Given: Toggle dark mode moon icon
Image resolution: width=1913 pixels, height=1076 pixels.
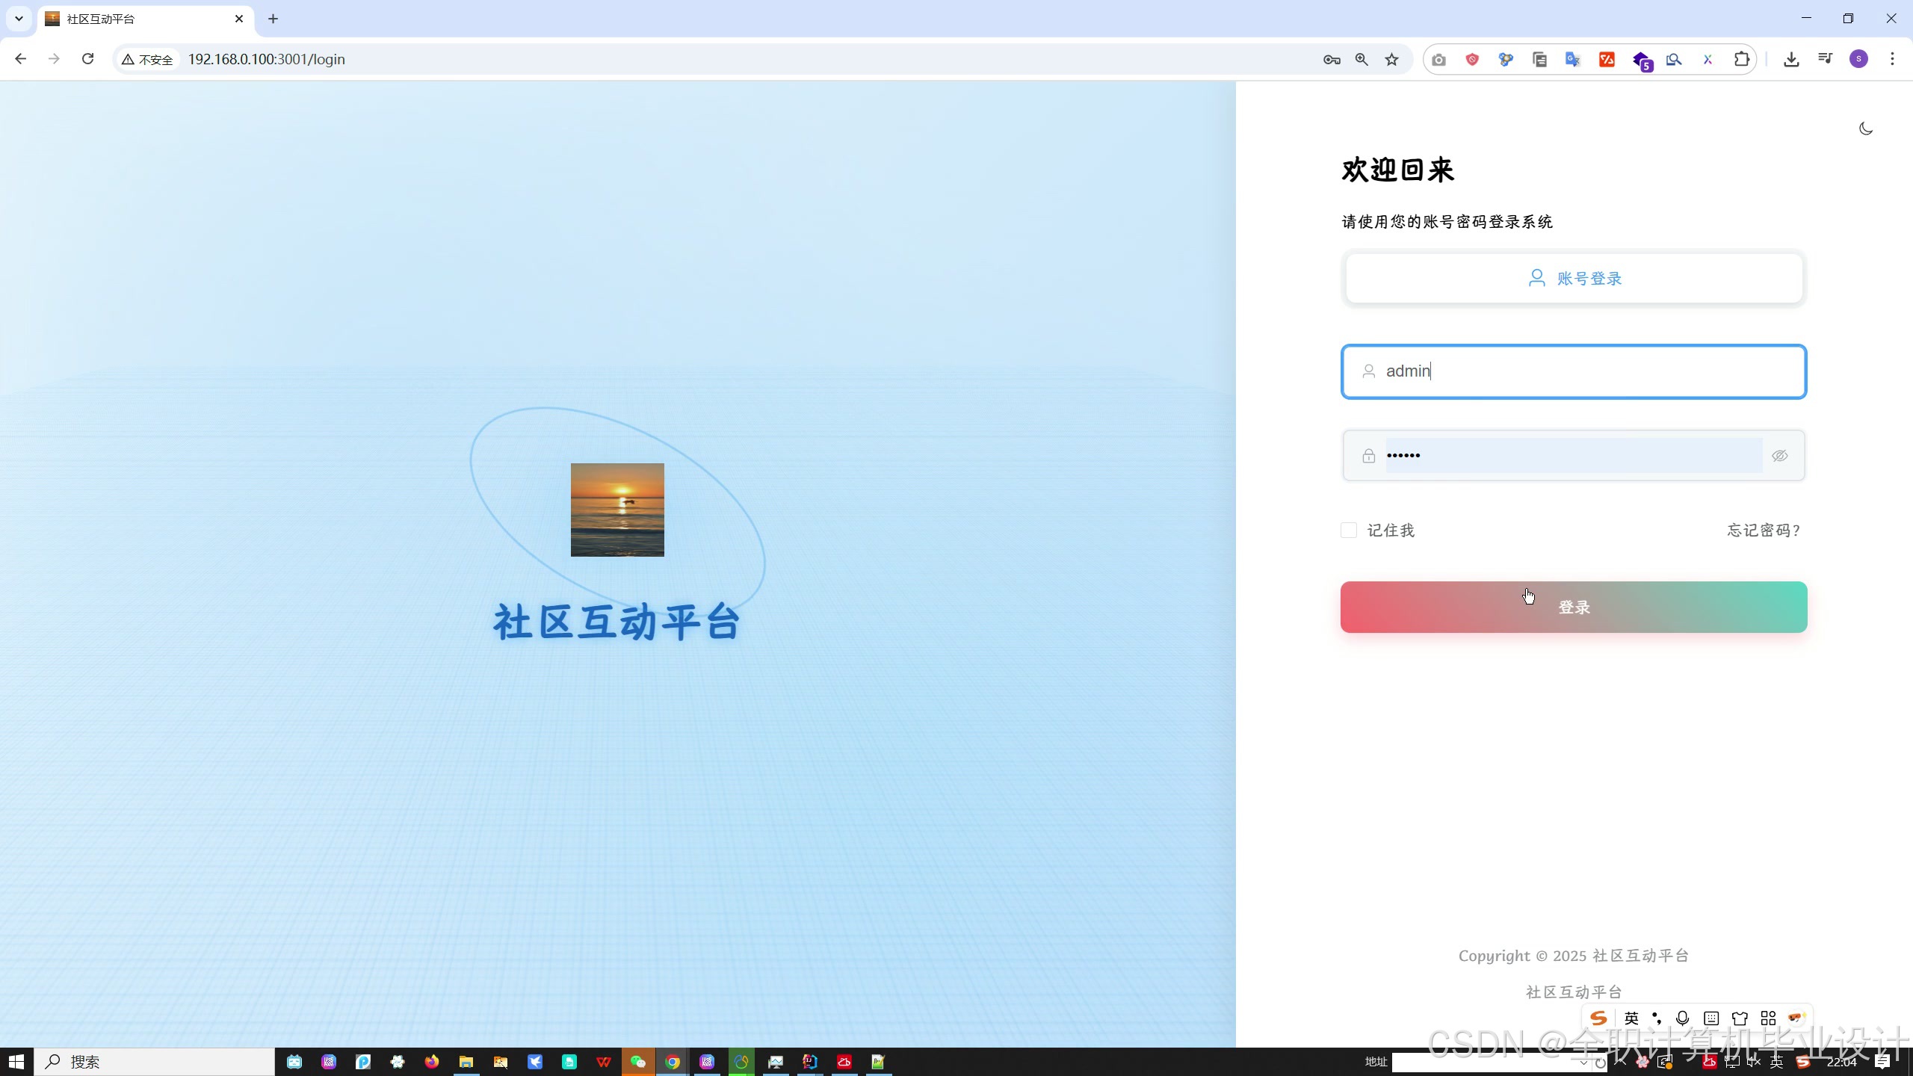Looking at the screenshot, I should coord(1865,129).
